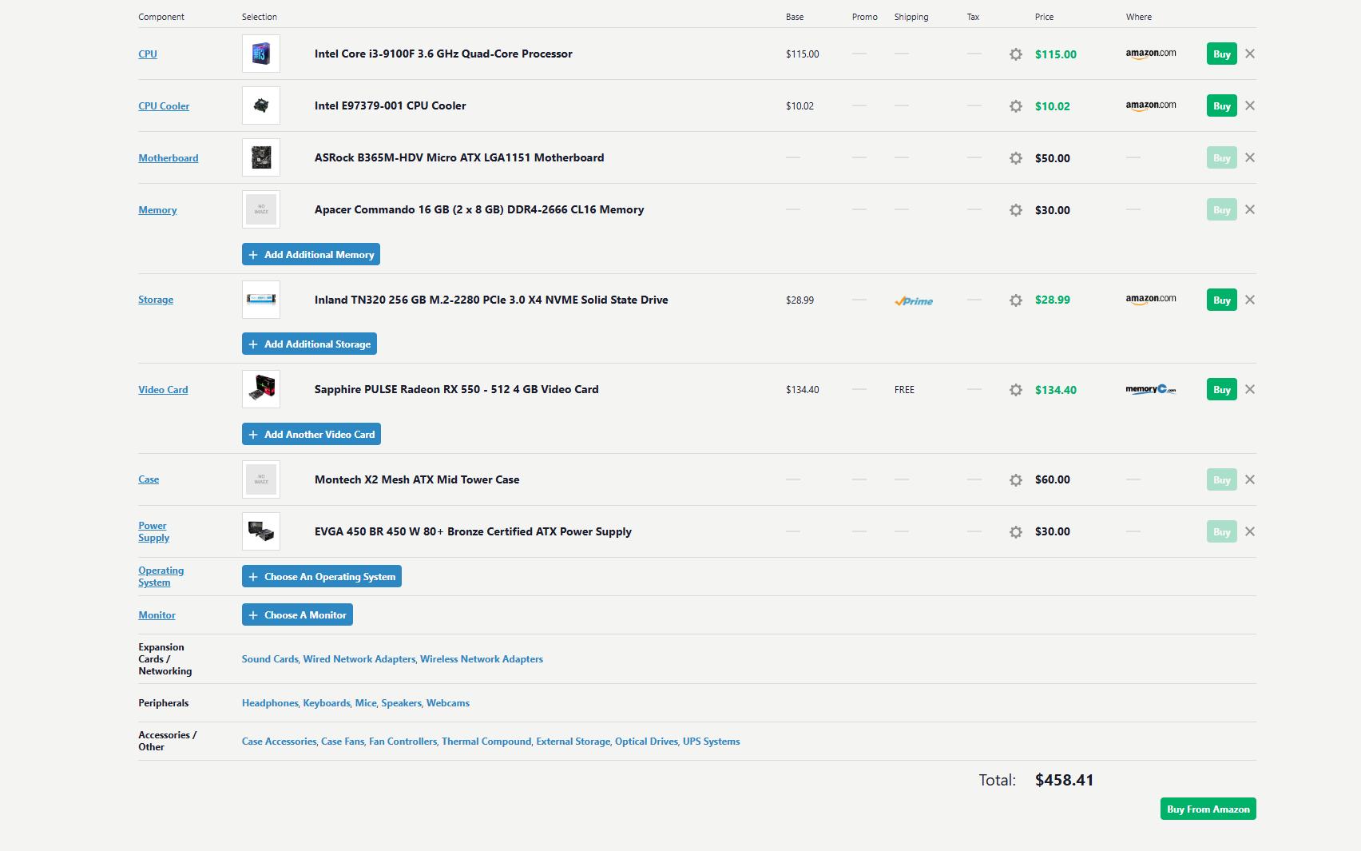
Task: Click the MemoryC logo in Video Card row
Action: point(1151,389)
